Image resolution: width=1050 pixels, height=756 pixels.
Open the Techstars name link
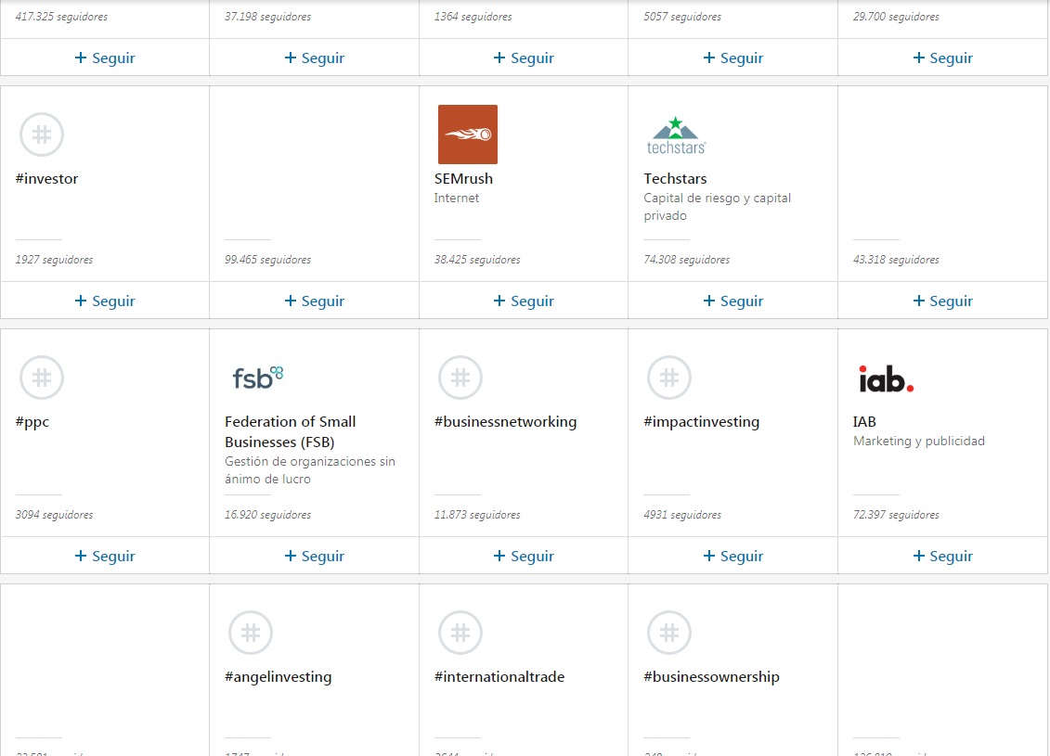tap(675, 179)
